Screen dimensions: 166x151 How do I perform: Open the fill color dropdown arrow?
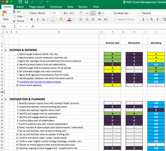click(65, 19)
